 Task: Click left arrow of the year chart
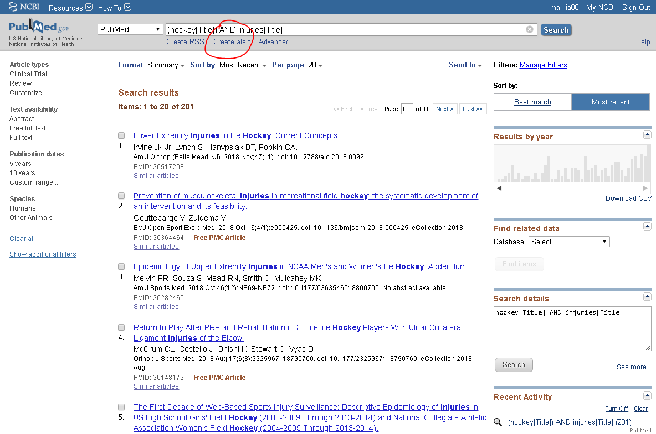point(499,188)
